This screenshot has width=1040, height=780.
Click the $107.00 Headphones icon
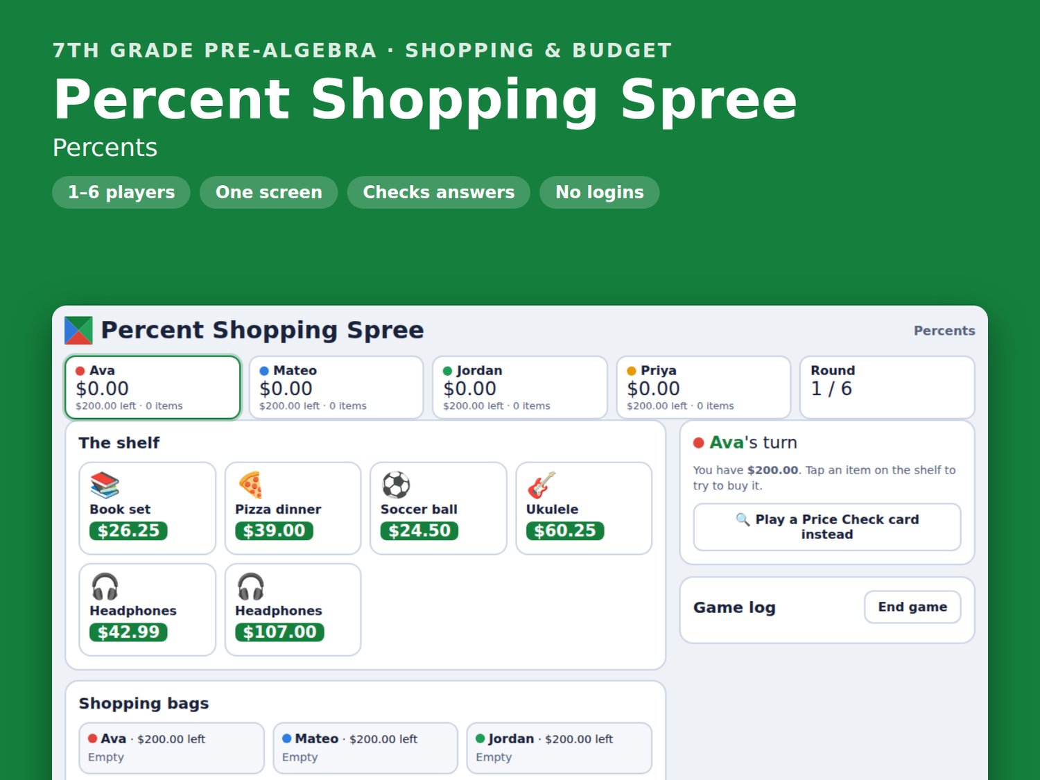[x=250, y=587]
